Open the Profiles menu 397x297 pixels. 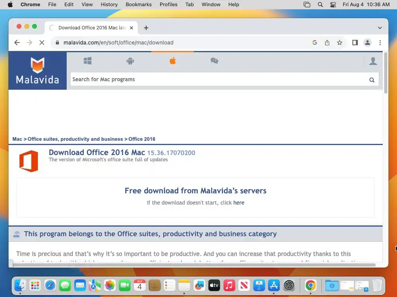tap(168, 5)
